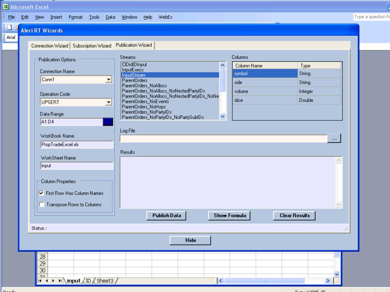This screenshot has height=292, width=390.
Task: Click the Type a question help box
Action: tap(372, 17)
